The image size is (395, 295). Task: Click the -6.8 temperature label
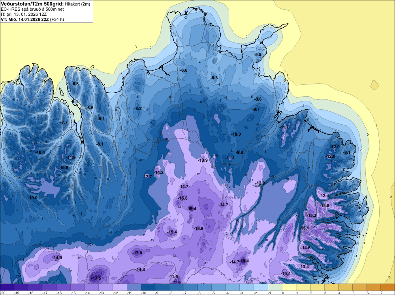tap(75, 84)
